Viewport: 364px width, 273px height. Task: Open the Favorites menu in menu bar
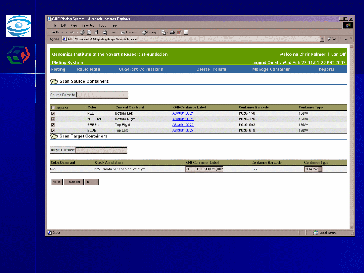pos(88,26)
